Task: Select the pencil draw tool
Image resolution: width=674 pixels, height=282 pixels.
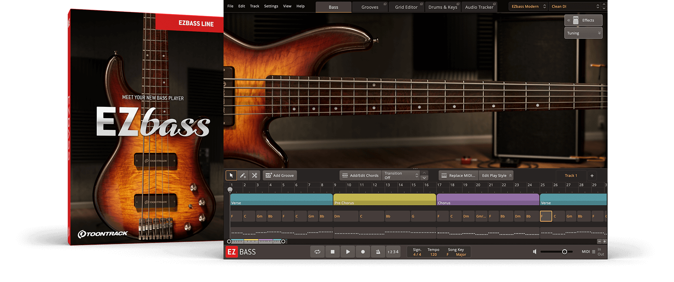Action: [x=243, y=175]
